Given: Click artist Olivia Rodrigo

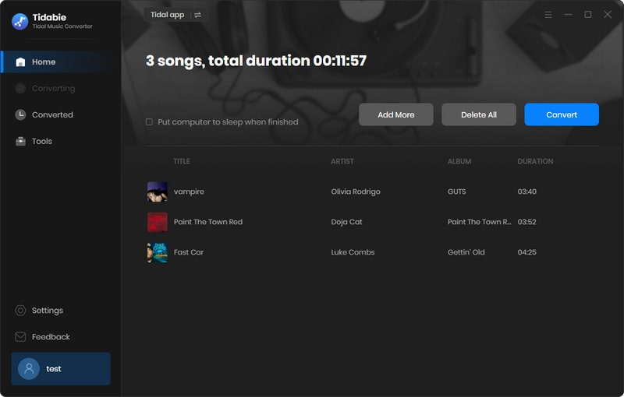Looking at the screenshot, I should click(356, 191).
